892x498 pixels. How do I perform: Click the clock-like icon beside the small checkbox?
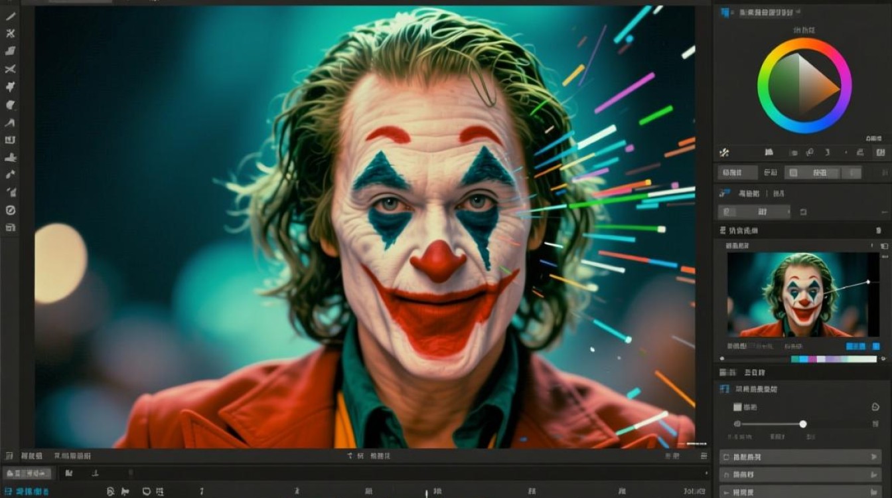[875, 407]
